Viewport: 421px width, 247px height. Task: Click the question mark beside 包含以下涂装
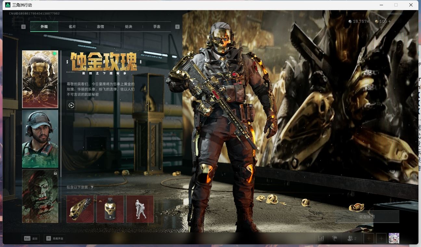click(x=92, y=187)
